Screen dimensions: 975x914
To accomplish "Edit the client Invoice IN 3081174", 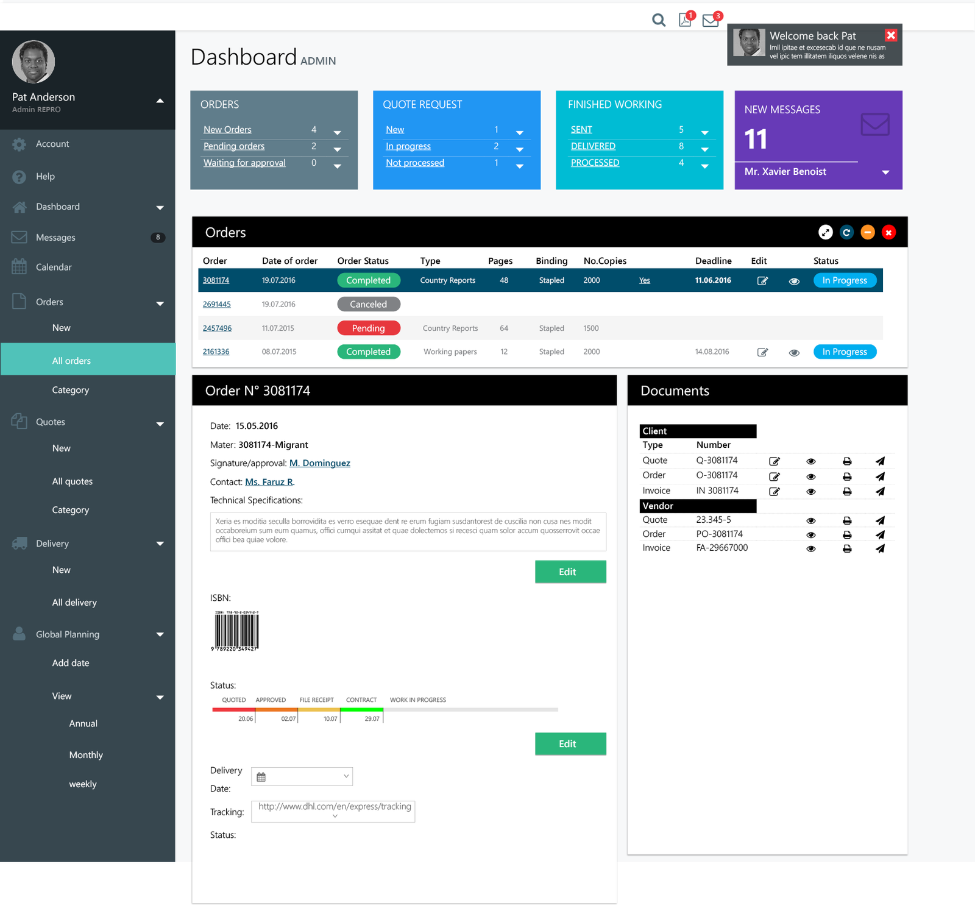I will pos(775,491).
